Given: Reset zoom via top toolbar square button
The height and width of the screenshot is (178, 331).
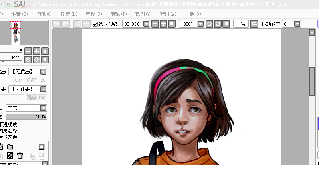Looking at the screenshot, I should point(172,24).
